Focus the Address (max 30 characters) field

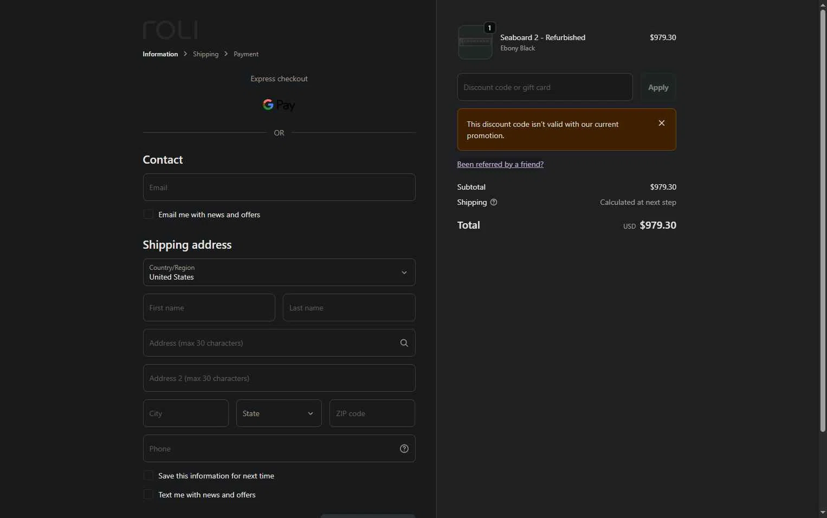279,343
